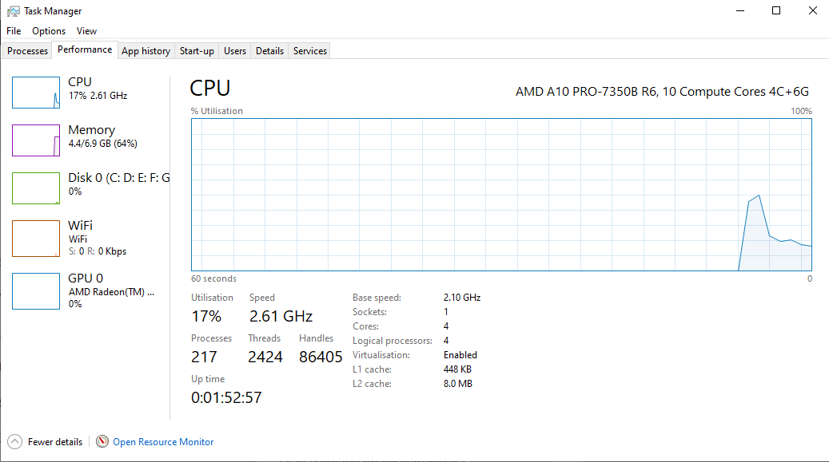Switch to the App history tab
This screenshot has height=462, width=829.
click(145, 51)
